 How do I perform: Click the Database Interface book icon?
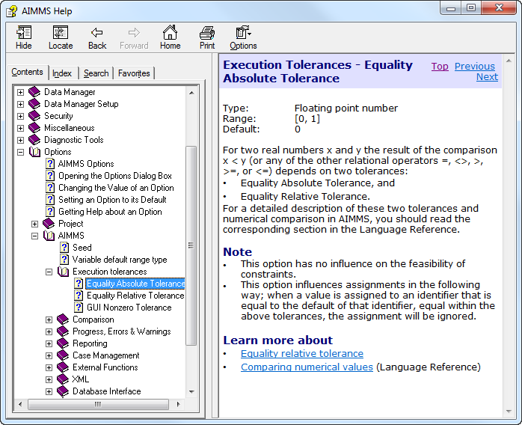(x=63, y=391)
